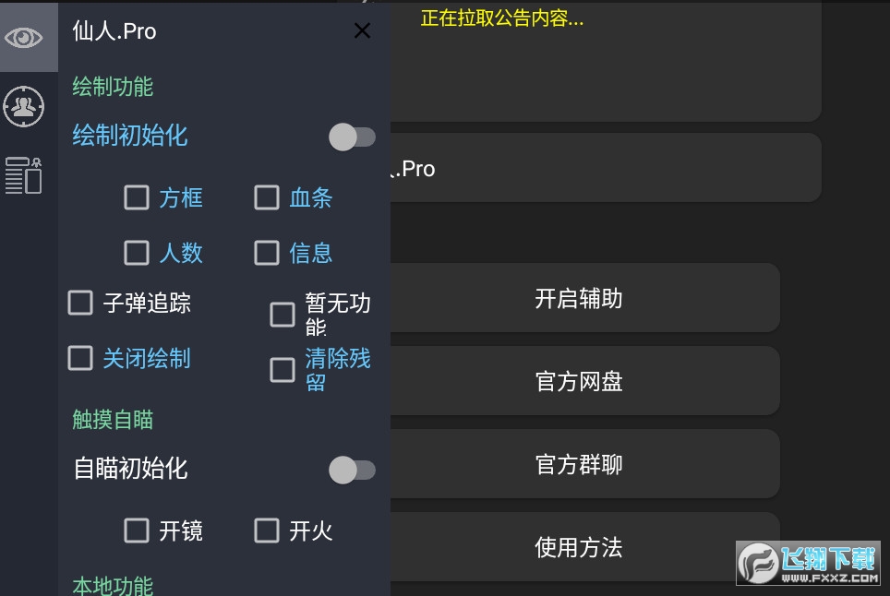Viewport: 890px width, 596px height.
Task: Open the 官方群聊 button
Action: point(584,464)
